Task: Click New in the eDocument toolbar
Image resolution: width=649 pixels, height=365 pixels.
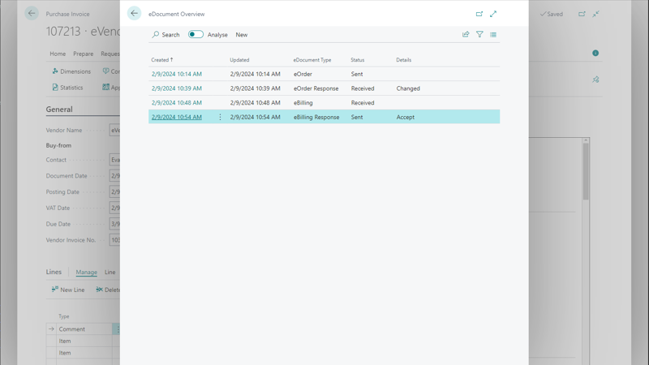Action: point(242,35)
